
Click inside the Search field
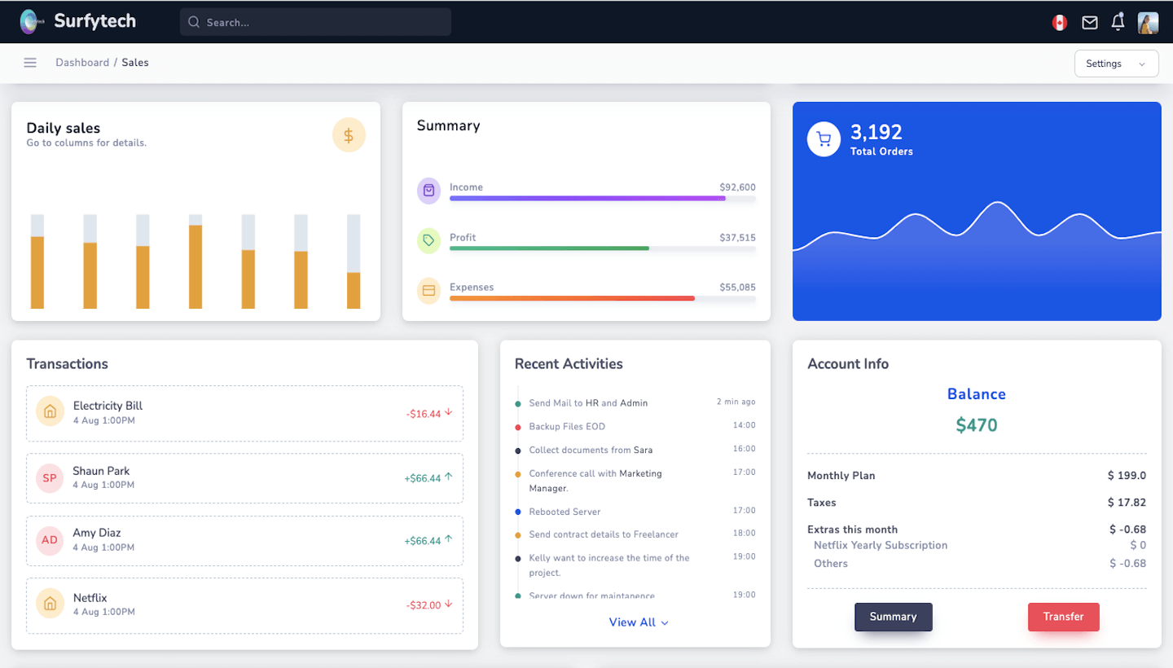[315, 22]
